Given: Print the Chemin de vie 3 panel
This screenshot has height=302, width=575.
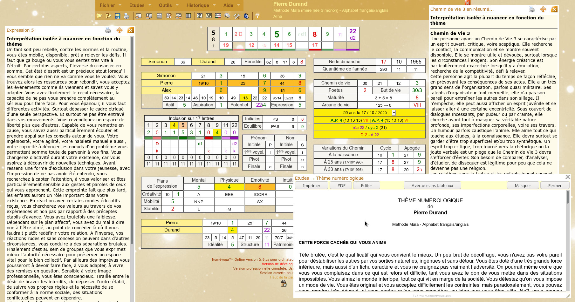Looking at the screenshot, I should pyautogui.click(x=531, y=9).
